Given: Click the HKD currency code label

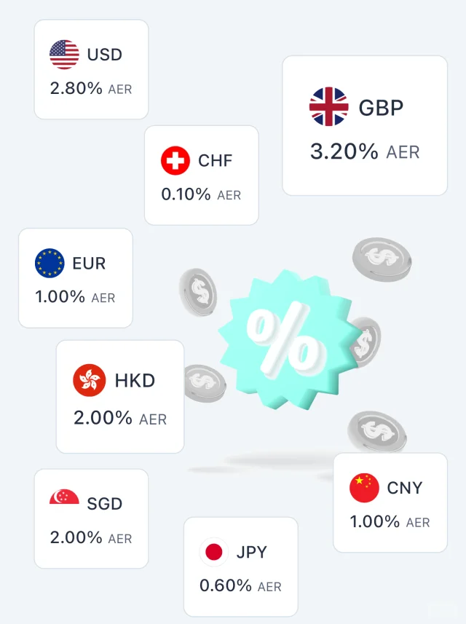Looking at the screenshot, I should click(135, 381).
